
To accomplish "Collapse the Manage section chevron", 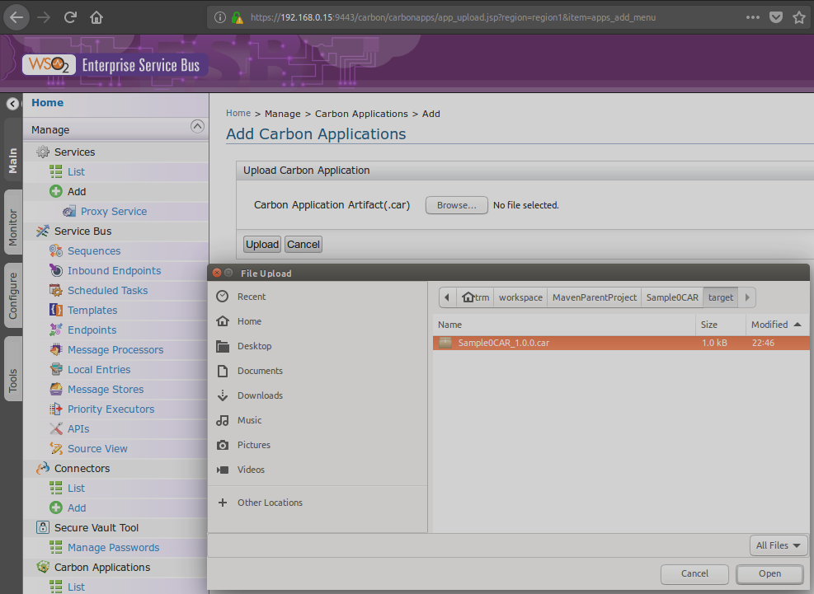I will [197, 127].
